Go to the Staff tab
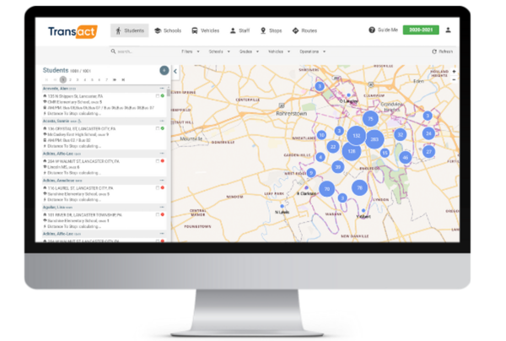This screenshot has height=341, width=506. [x=240, y=30]
